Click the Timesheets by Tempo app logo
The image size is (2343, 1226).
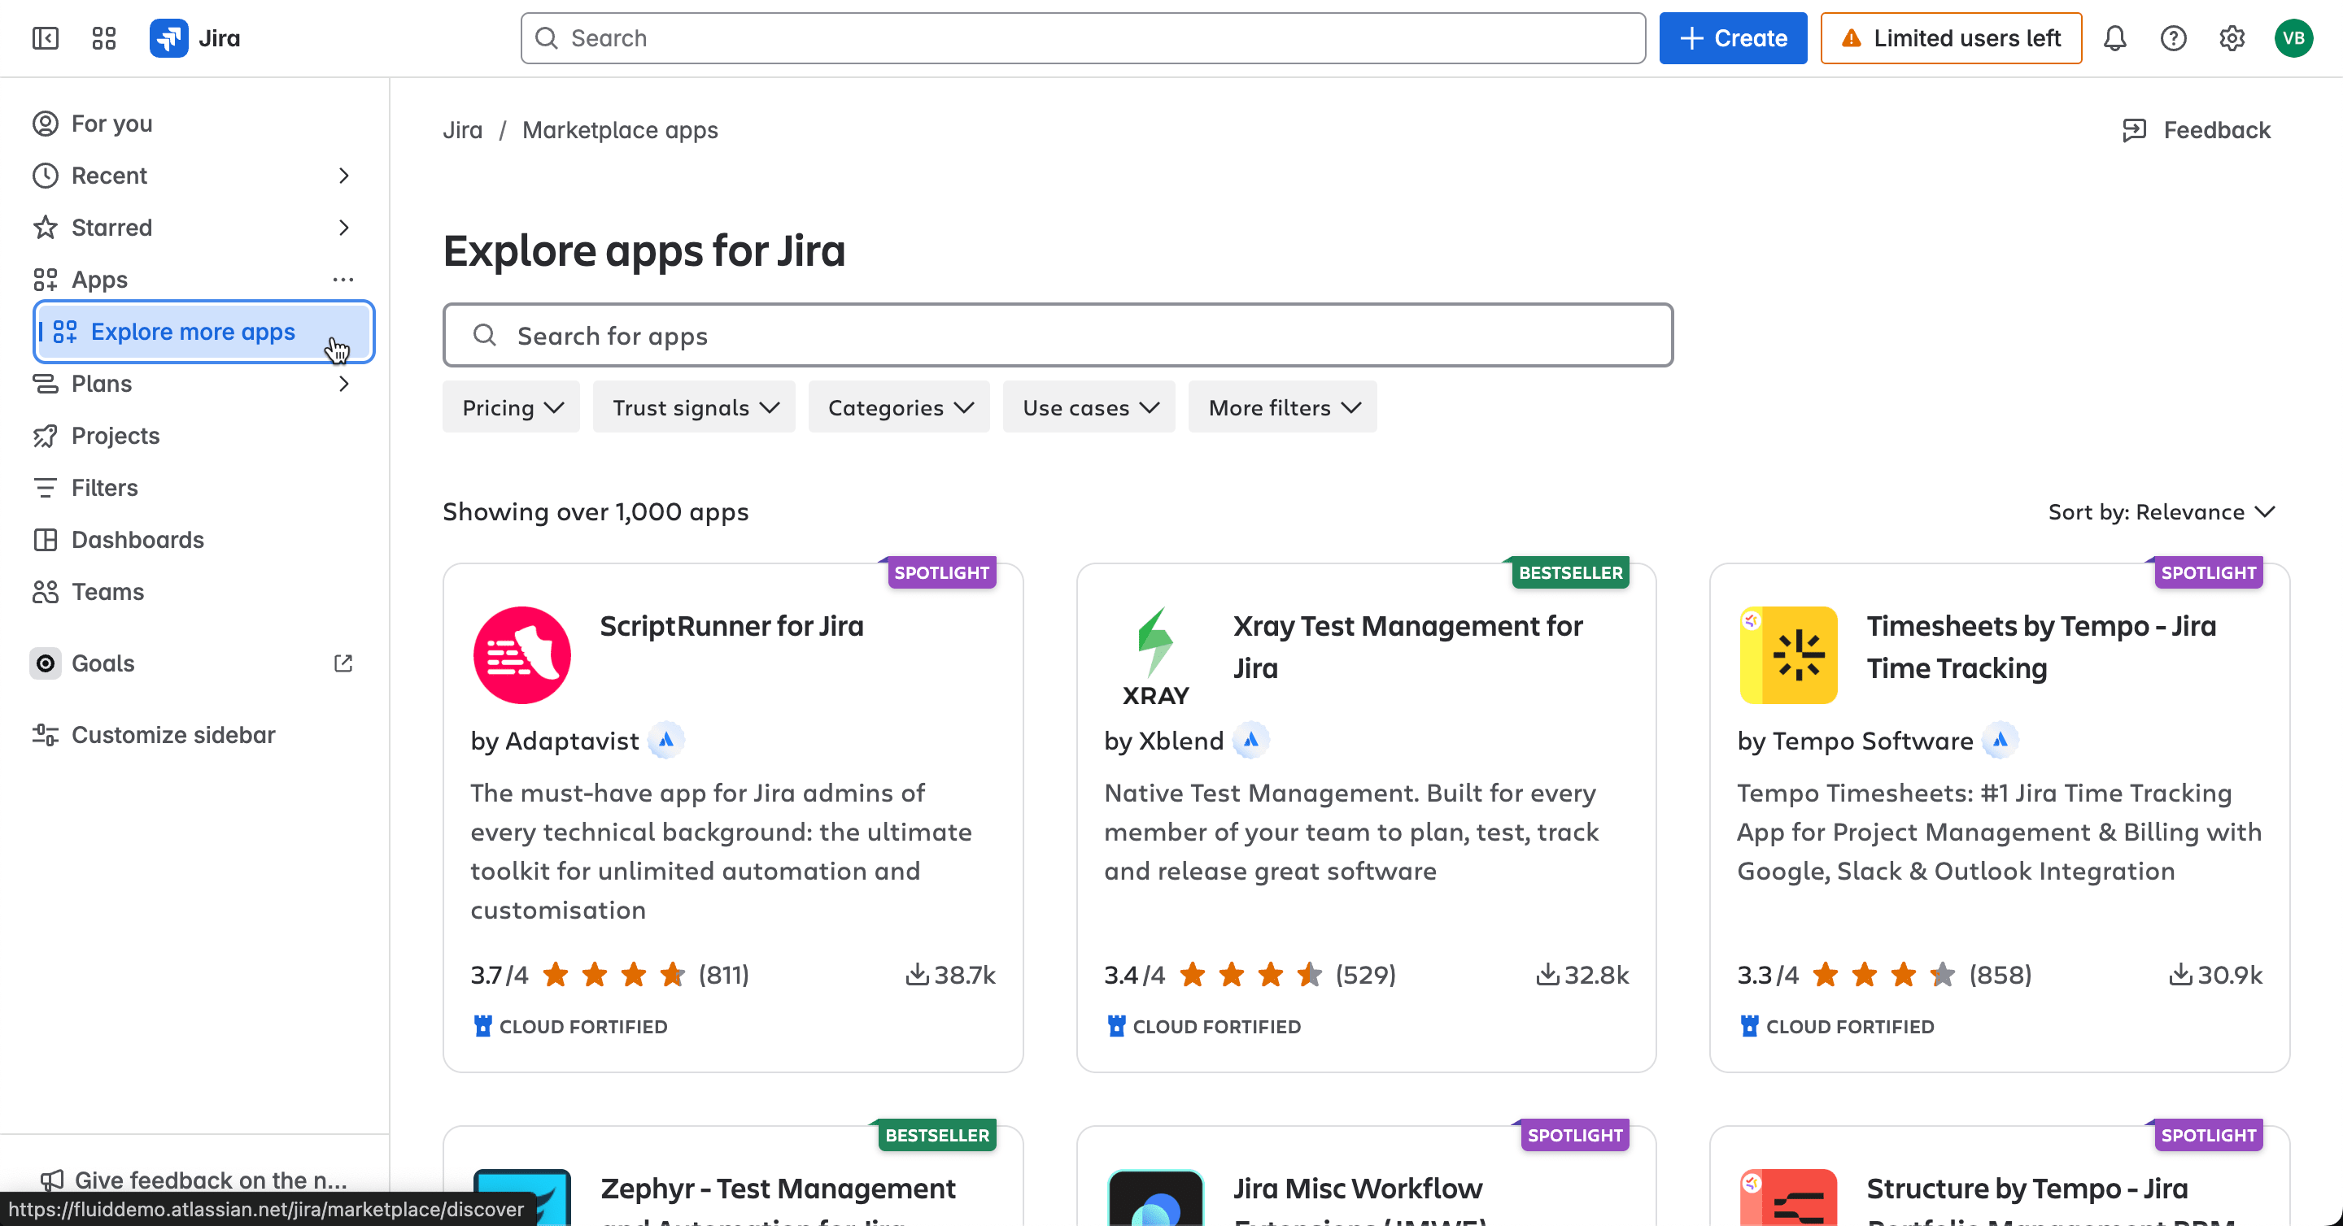pyautogui.click(x=1788, y=654)
